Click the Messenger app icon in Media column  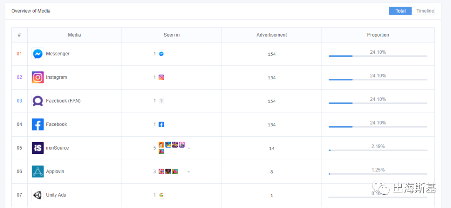coord(38,54)
